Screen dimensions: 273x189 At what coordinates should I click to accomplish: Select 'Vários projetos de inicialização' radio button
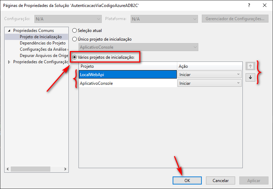pyautogui.click(x=74, y=57)
